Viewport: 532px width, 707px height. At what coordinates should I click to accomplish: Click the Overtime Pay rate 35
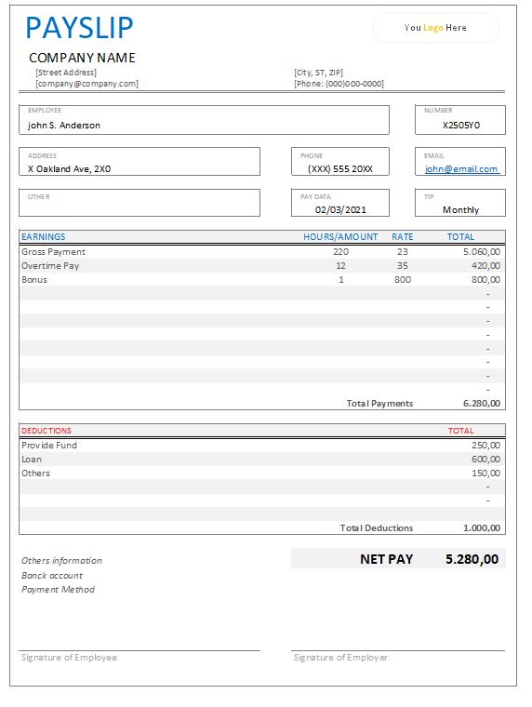[402, 266]
